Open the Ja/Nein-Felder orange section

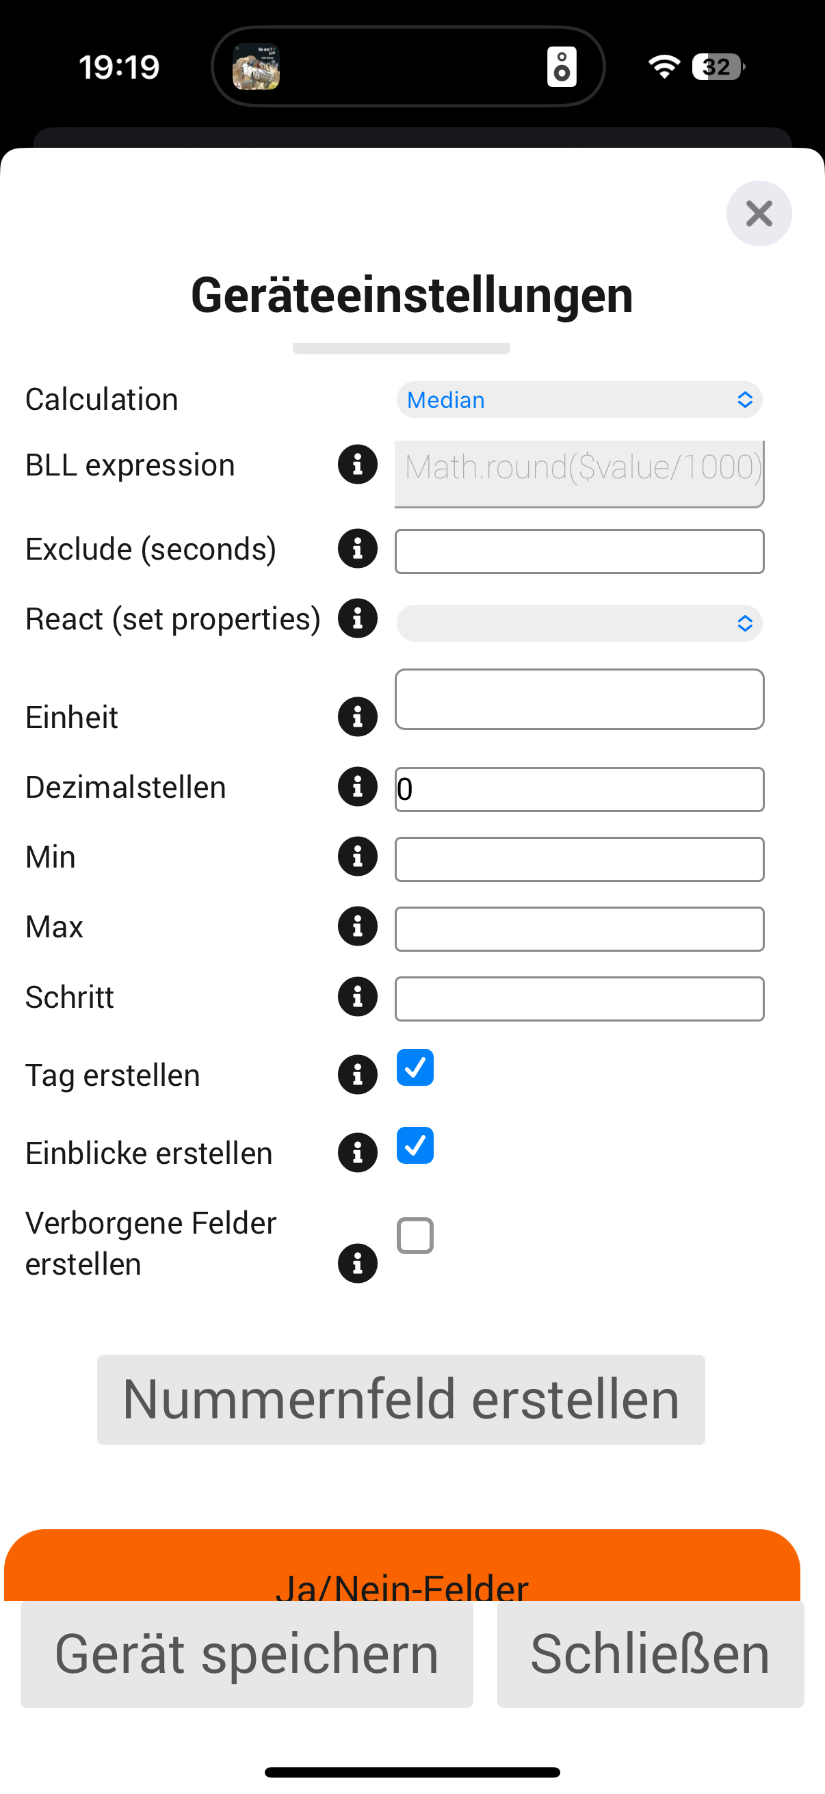402,1567
